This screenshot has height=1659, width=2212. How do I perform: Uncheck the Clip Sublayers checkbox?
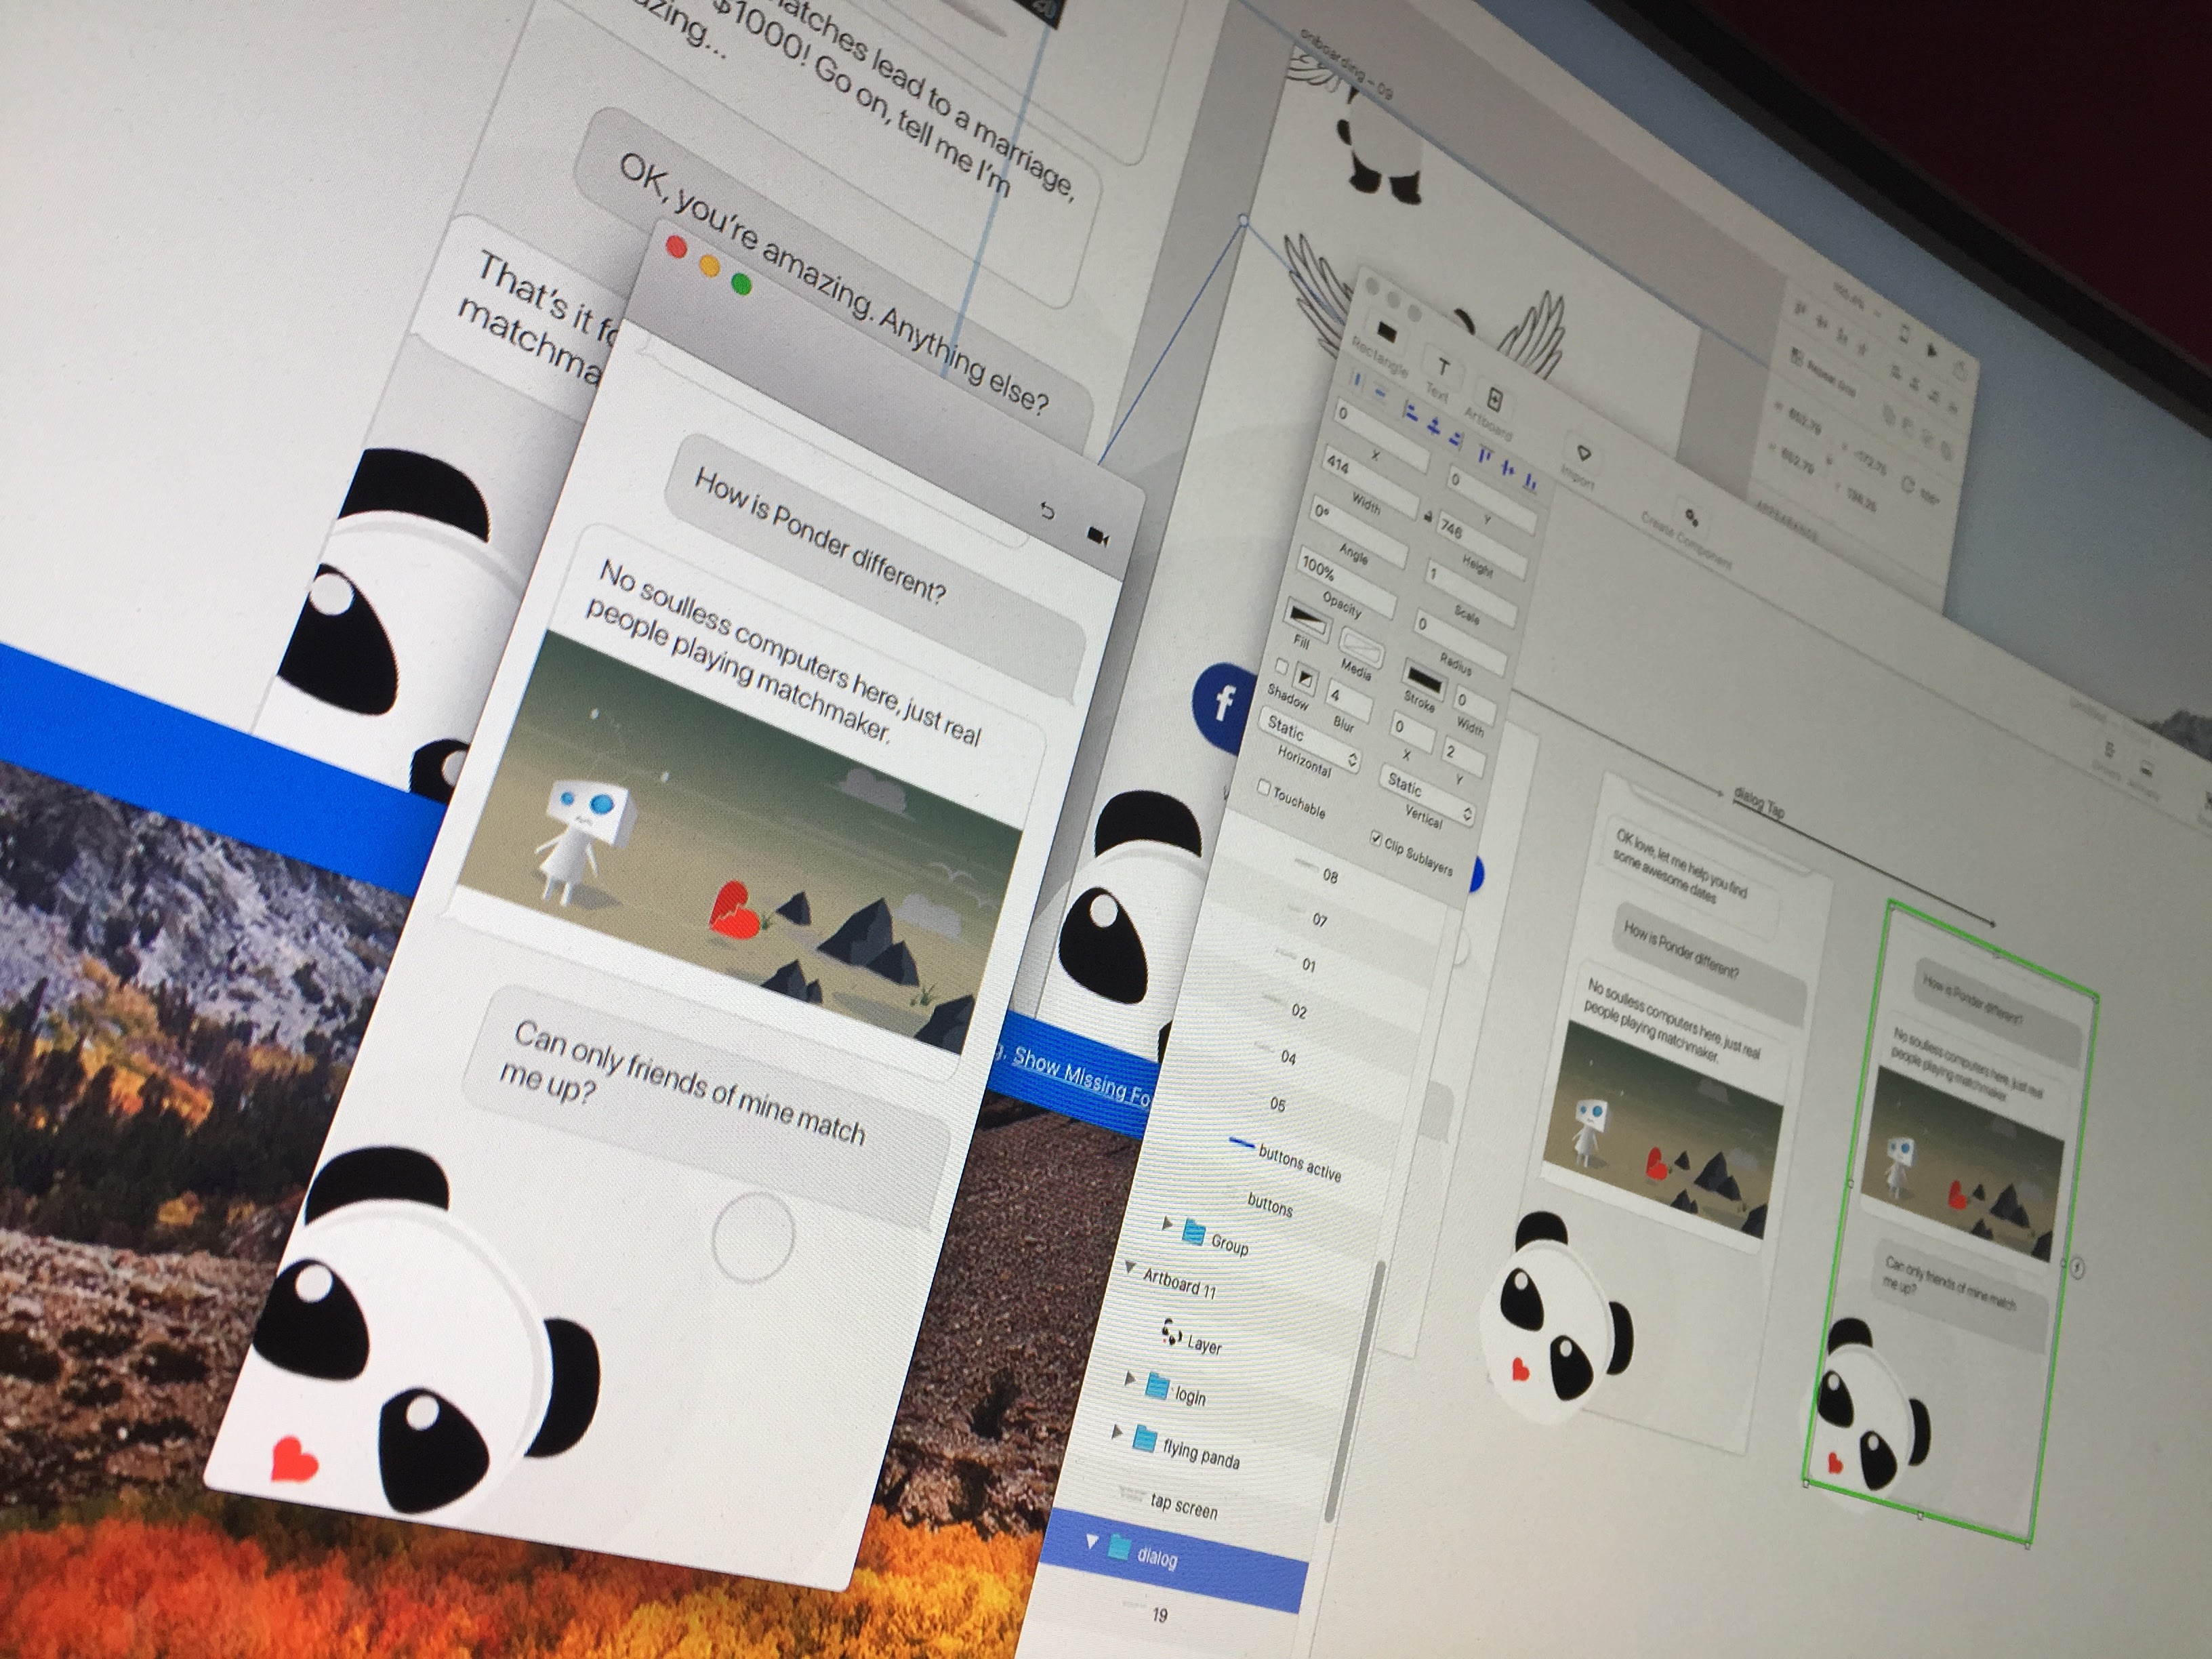1376,837
